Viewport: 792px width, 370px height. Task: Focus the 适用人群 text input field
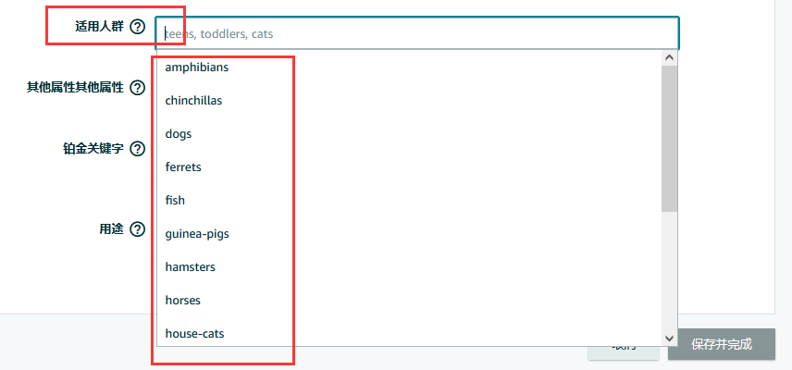tap(416, 33)
